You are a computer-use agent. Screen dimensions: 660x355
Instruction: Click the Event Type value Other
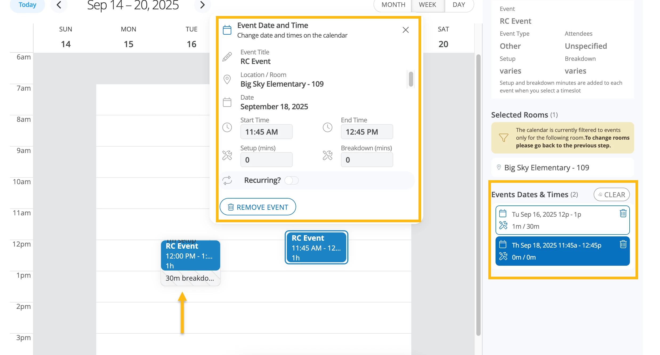click(510, 46)
